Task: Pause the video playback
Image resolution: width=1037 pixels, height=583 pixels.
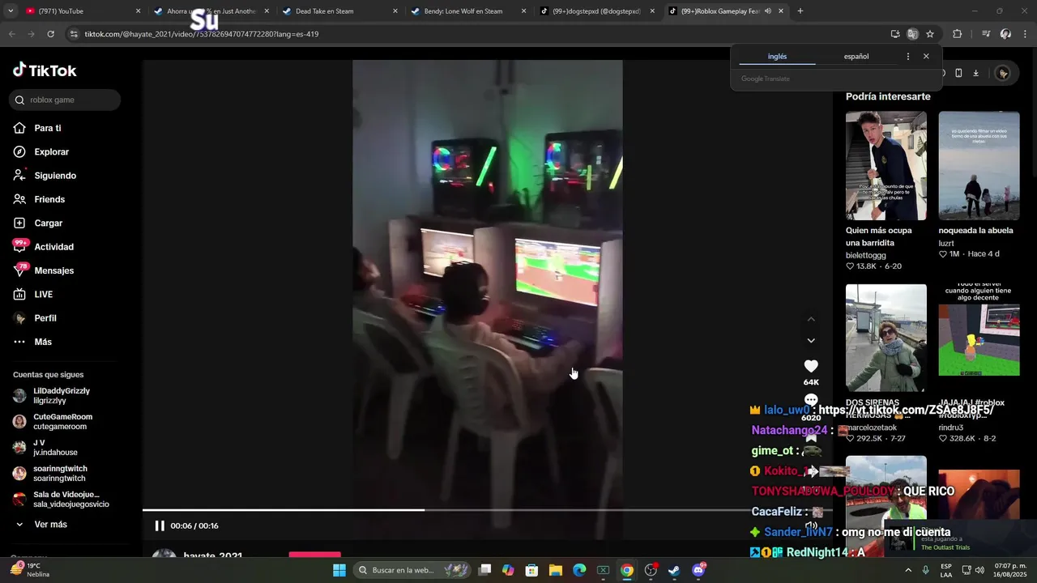Action: point(160,526)
